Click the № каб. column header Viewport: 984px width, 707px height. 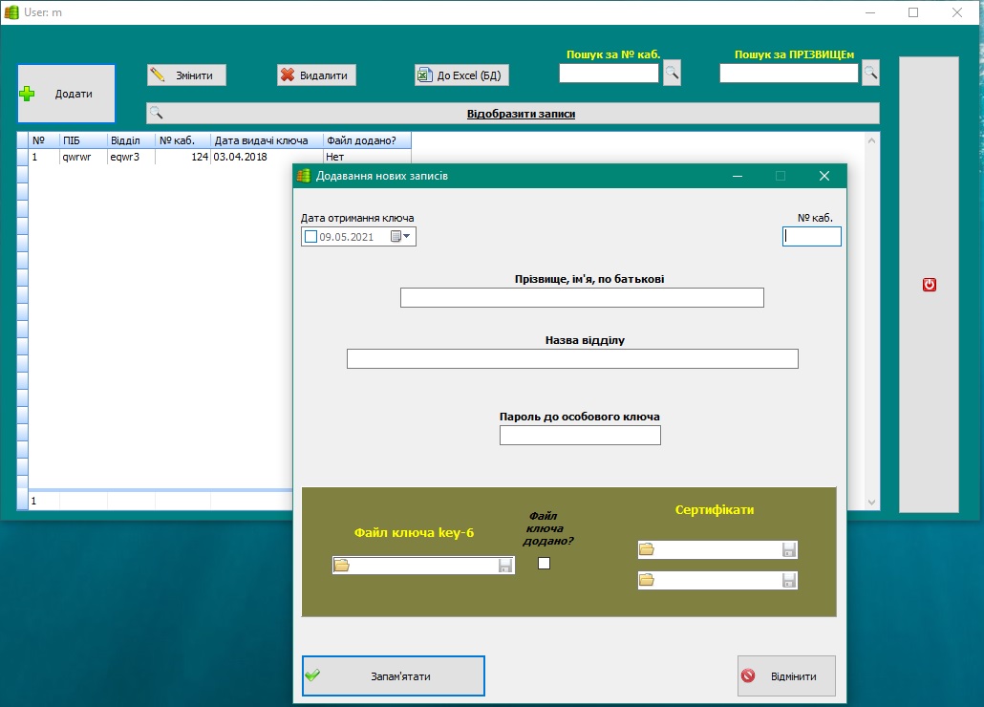182,140
